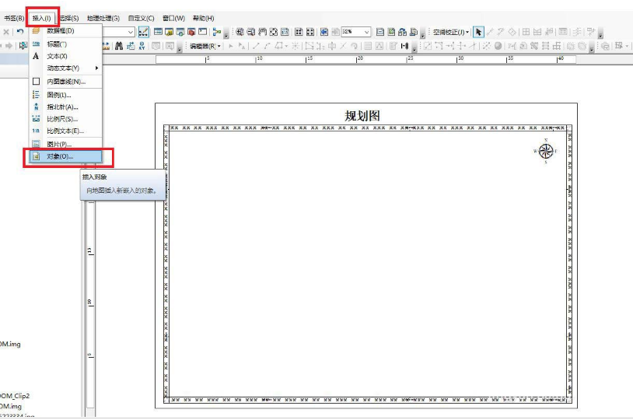Open the 编辑器(R) editor dropdown
Screen dimensions: 633x420
point(205,46)
